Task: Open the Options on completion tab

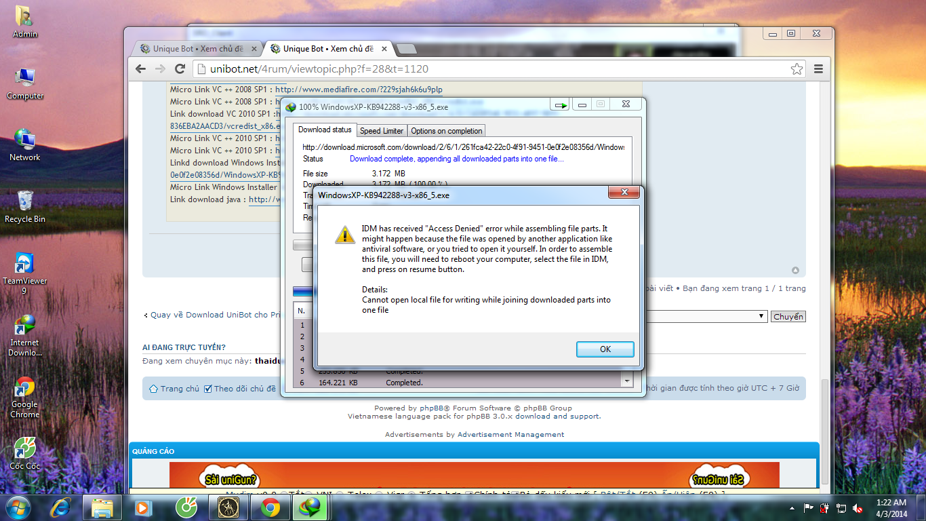Action: pos(446,130)
